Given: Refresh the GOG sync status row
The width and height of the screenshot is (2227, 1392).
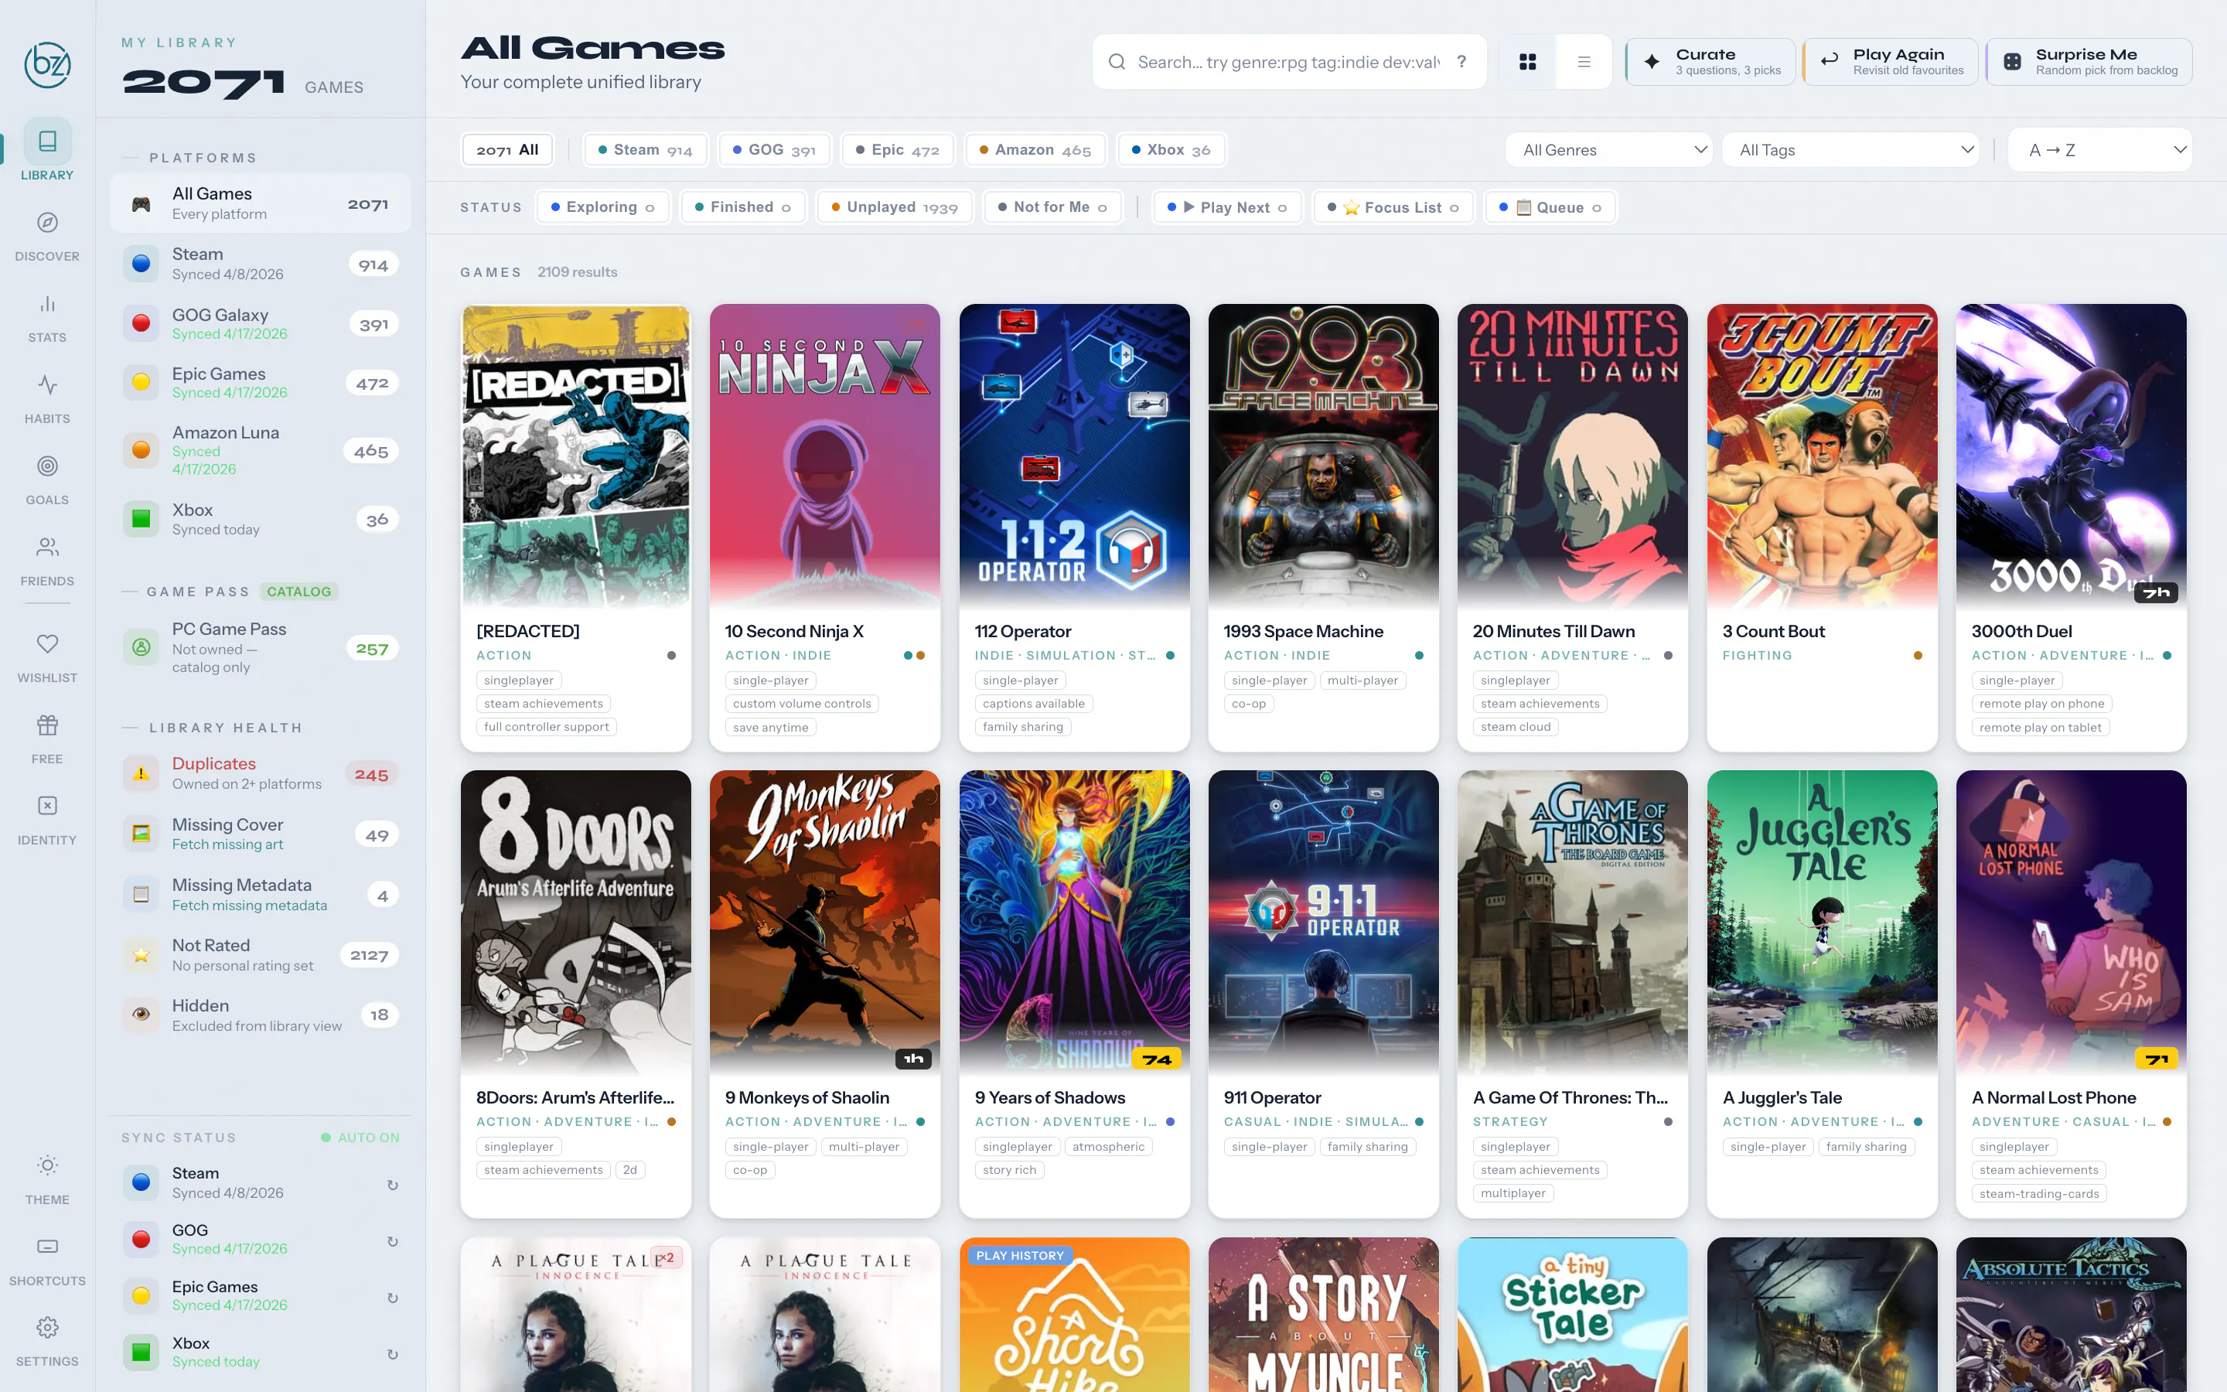Looking at the screenshot, I should coord(392,1241).
